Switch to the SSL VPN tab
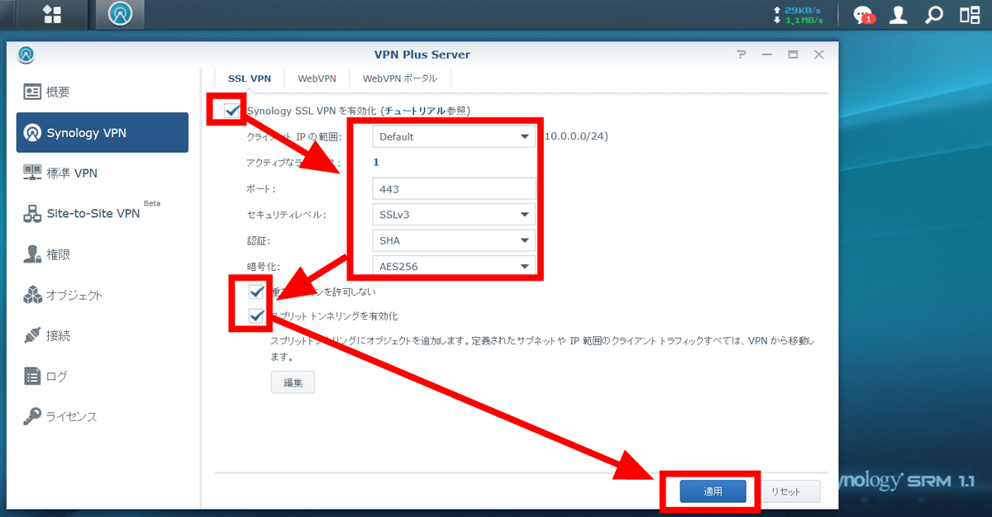This screenshot has width=992, height=517. (250, 78)
